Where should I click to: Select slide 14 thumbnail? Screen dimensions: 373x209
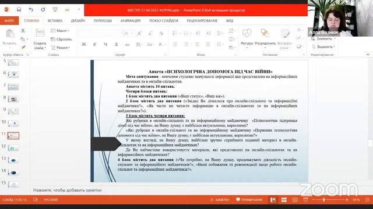[x=13, y=172]
